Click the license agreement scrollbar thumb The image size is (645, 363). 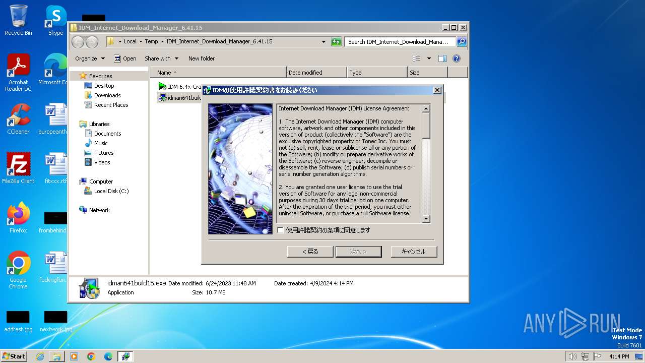(x=426, y=125)
